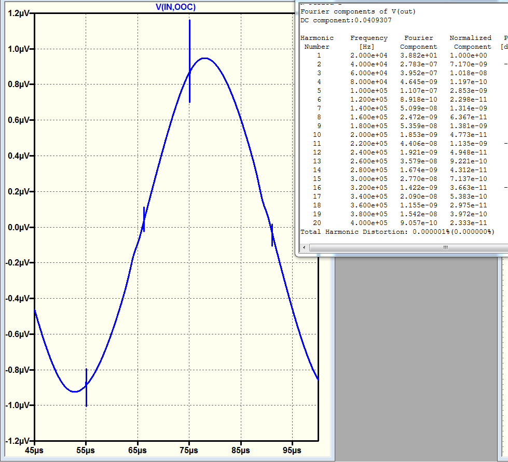Image resolution: width=508 pixels, height=462 pixels.
Task: Click the left scroll arrow in Fourier log window
Action: point(304,248)
